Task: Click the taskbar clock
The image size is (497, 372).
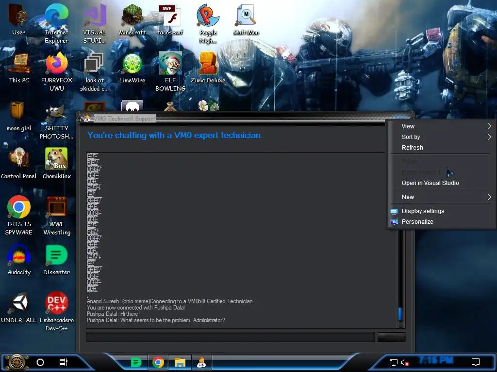Action: coord(436,360)
